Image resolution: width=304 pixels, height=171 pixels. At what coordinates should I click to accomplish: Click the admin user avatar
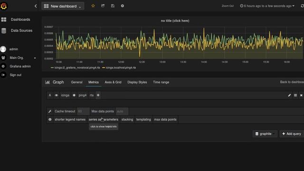pos(3,49)
